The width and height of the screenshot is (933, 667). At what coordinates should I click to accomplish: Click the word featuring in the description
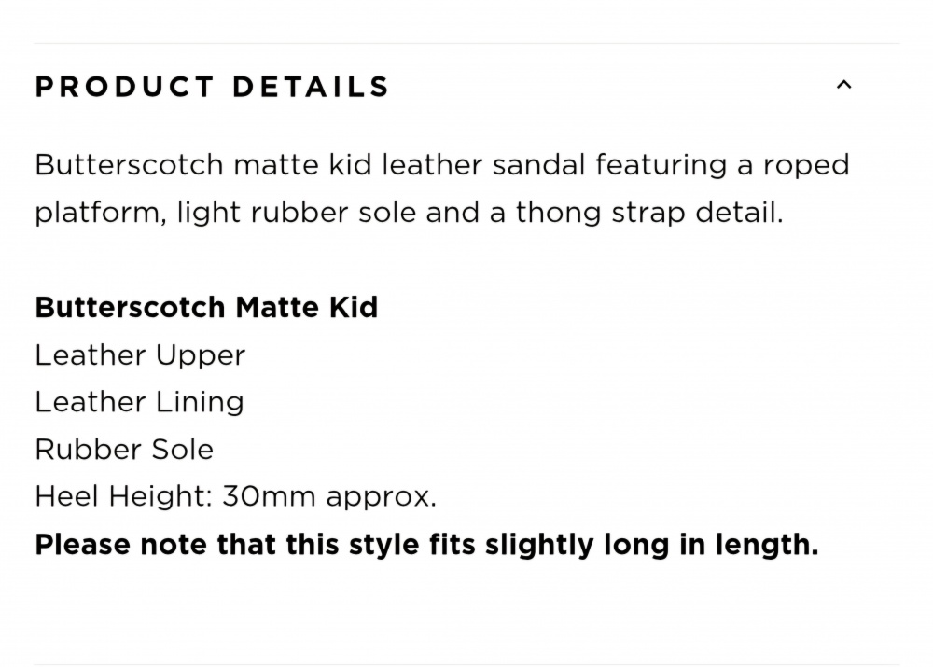click(661, 166)
